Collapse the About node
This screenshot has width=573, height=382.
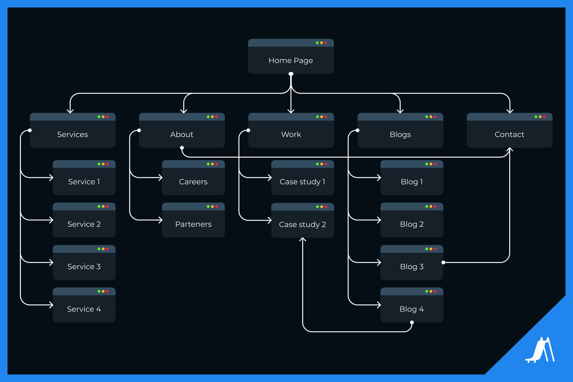[x=182, y=134]
